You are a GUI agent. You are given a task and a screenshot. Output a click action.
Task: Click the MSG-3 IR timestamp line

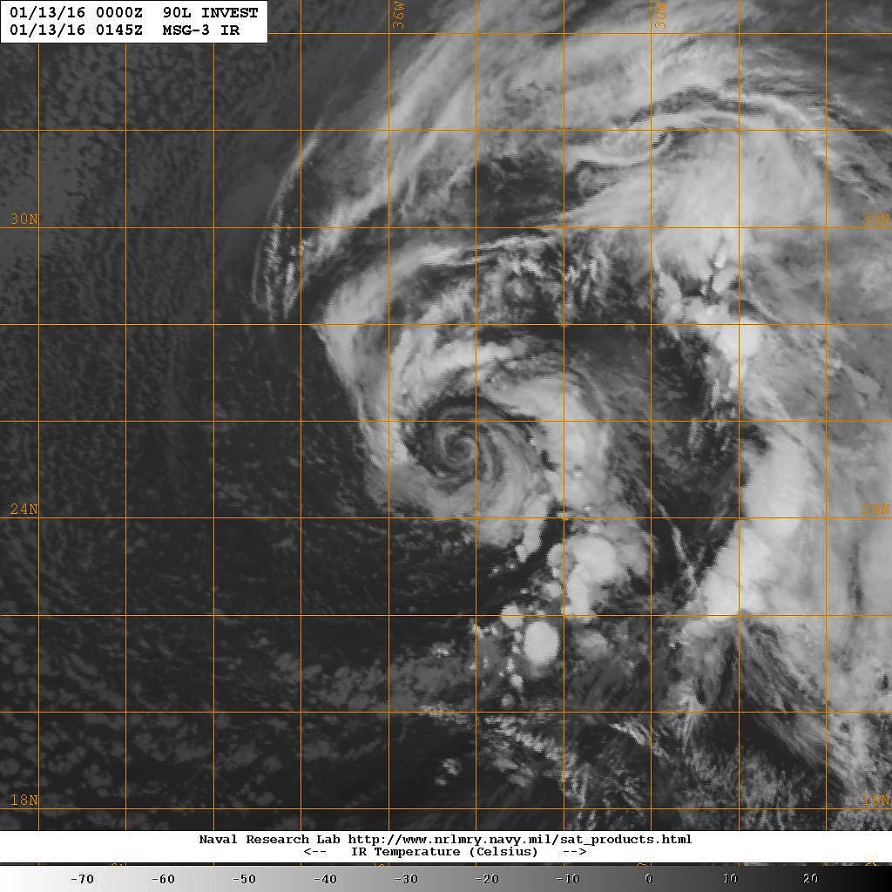[x=125, y=30]
